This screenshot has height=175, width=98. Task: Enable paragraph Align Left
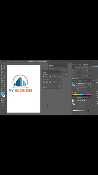(73, 67)
